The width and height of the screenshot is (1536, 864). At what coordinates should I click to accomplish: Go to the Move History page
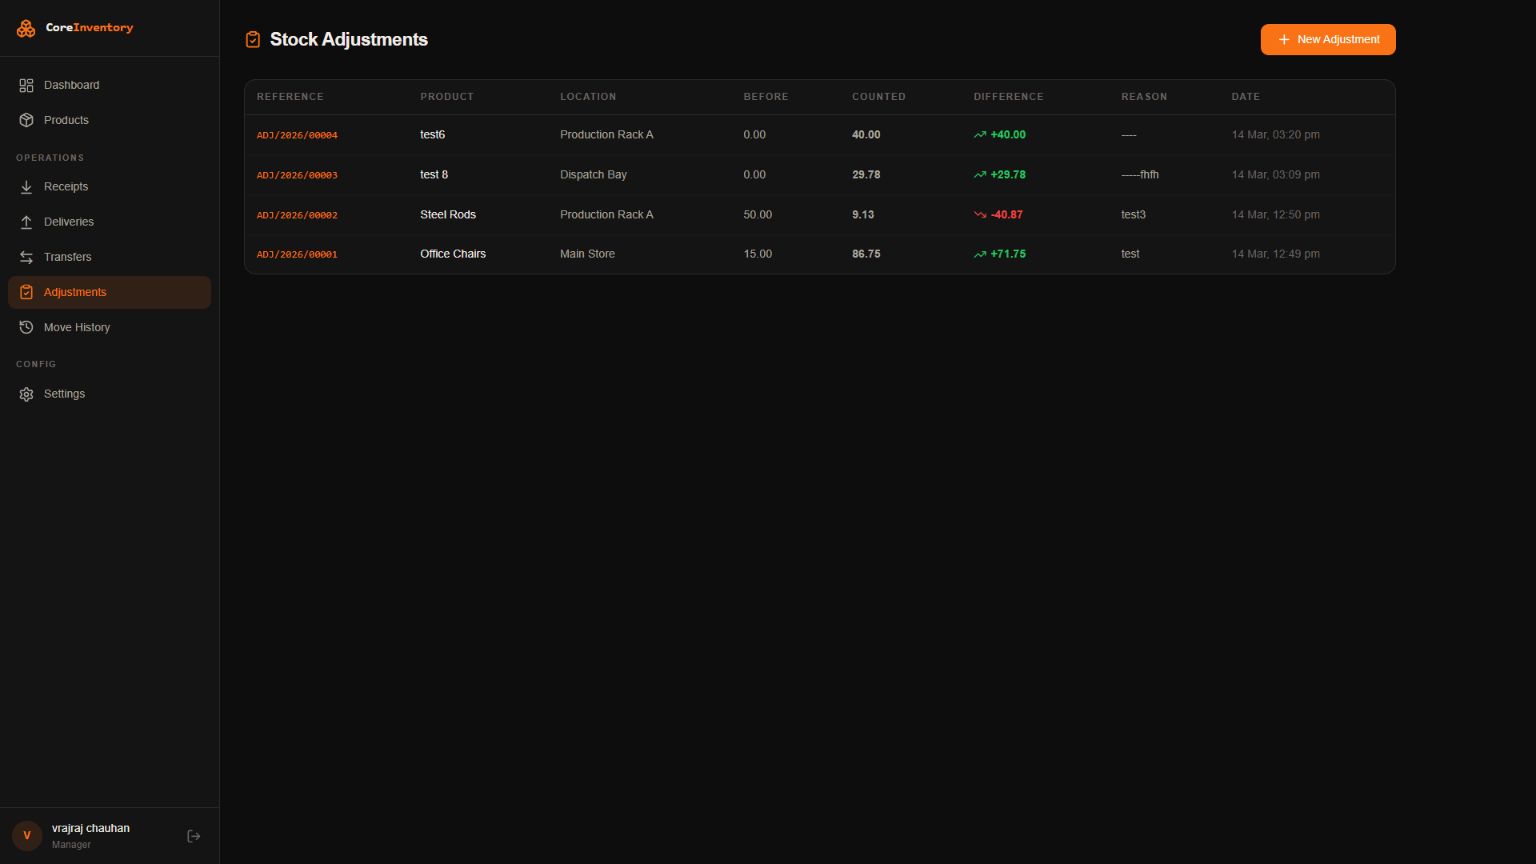pos(77,327)
